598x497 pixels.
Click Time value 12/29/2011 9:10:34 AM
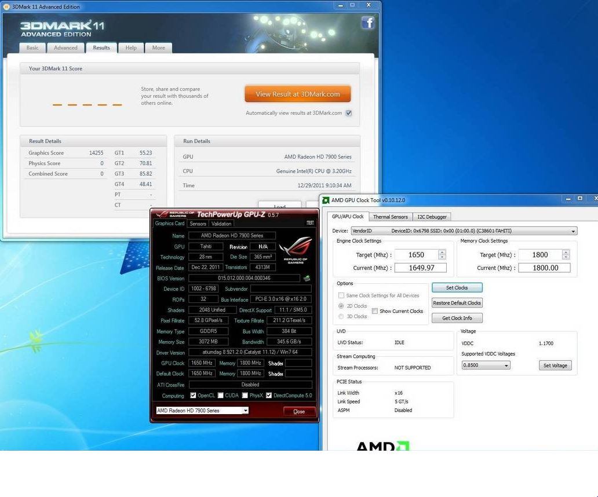324,185
